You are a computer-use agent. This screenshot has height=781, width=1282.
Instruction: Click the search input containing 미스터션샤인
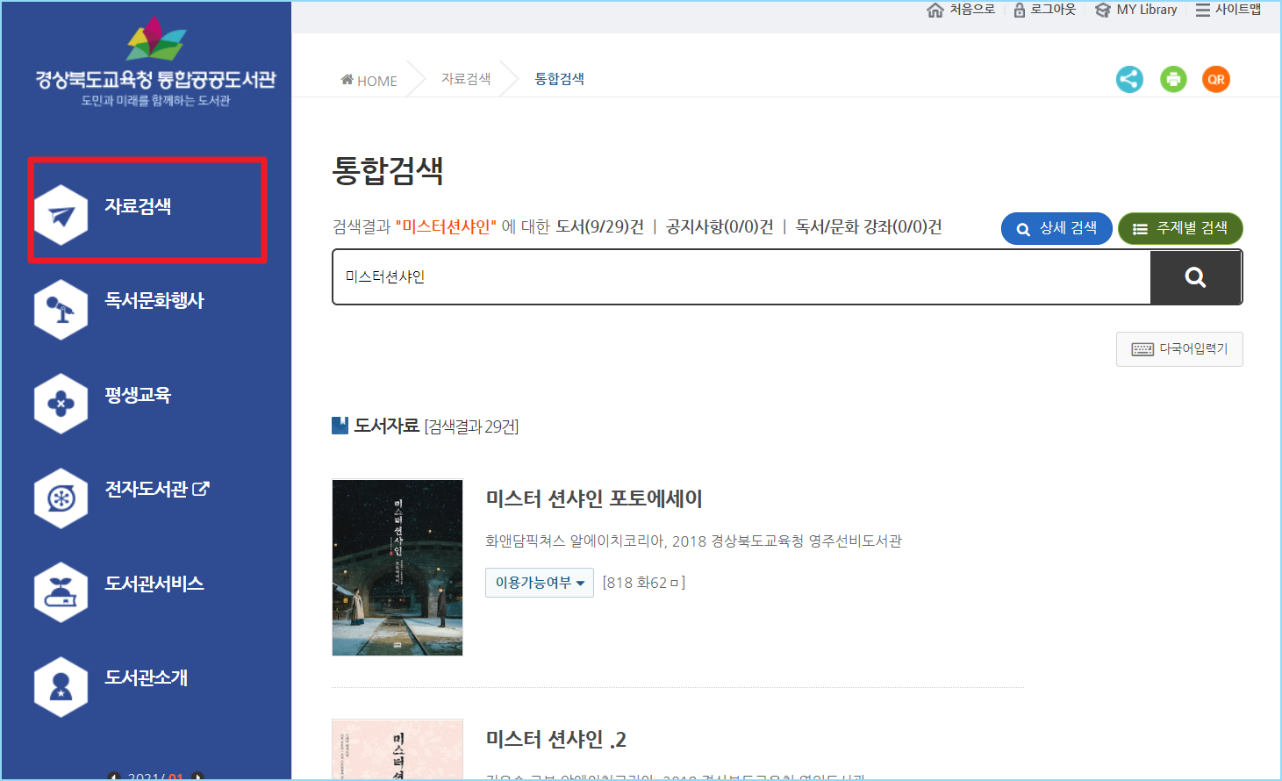point(741,277)
